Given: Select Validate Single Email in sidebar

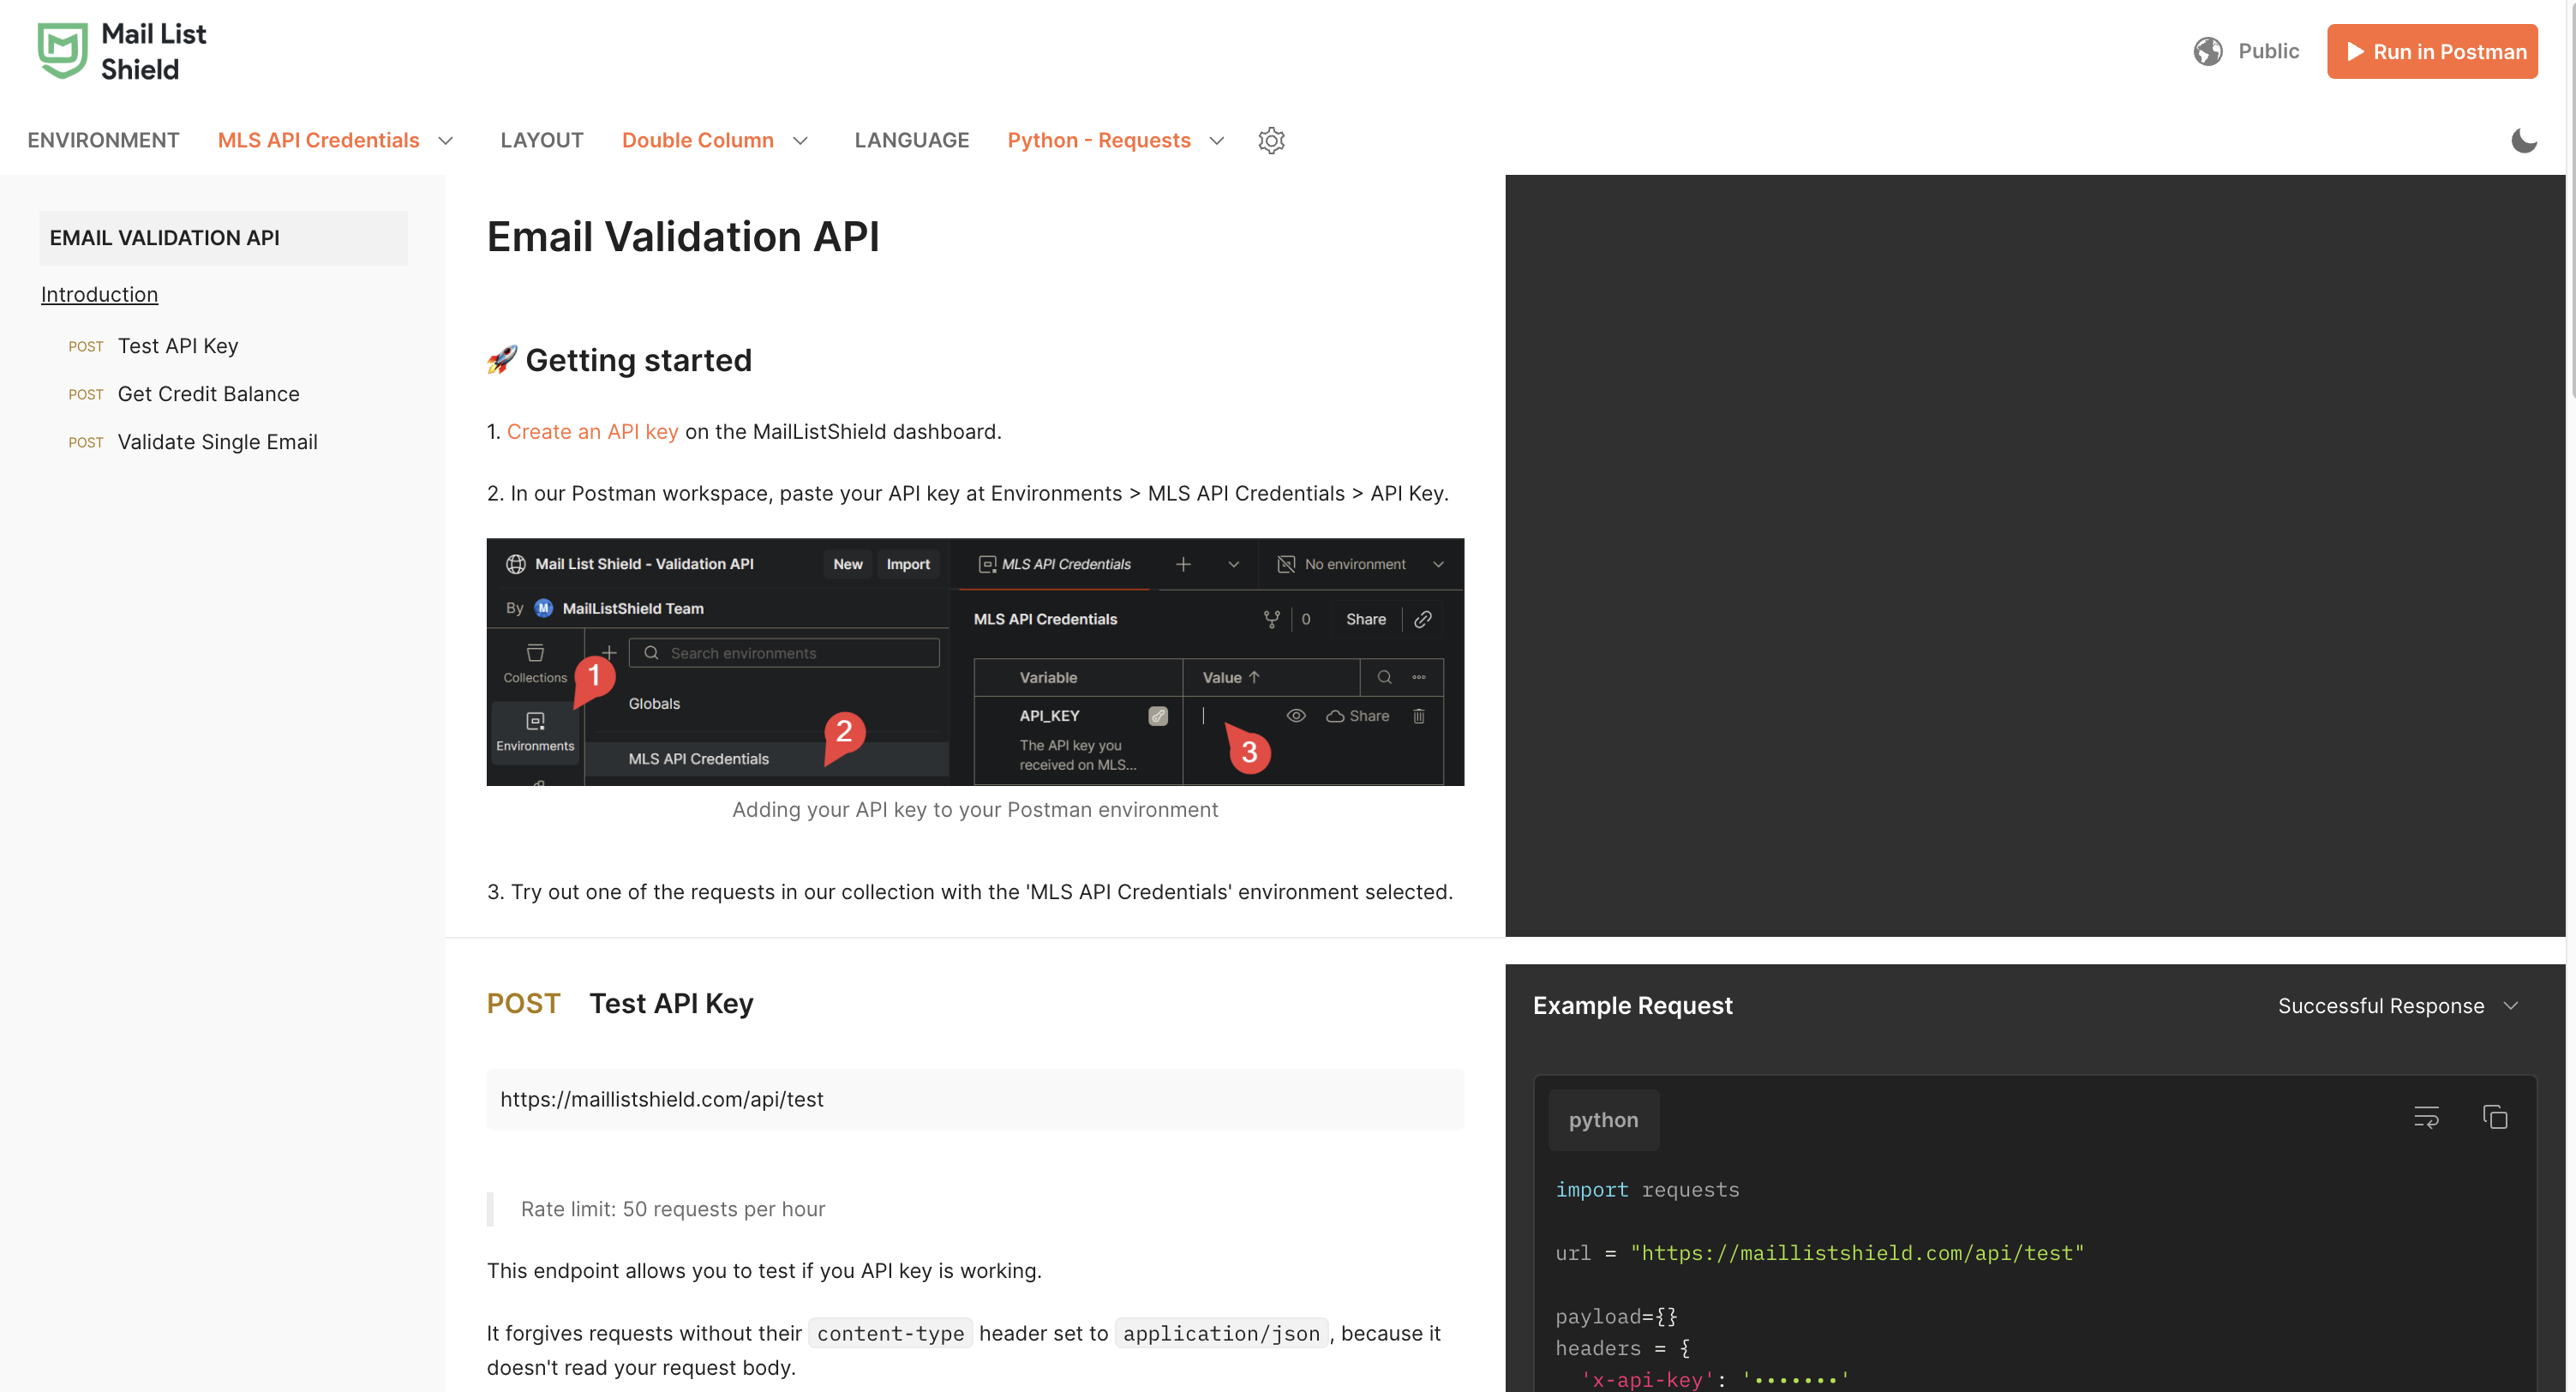Looking at the screenshot, I should (x=217, y=442).
